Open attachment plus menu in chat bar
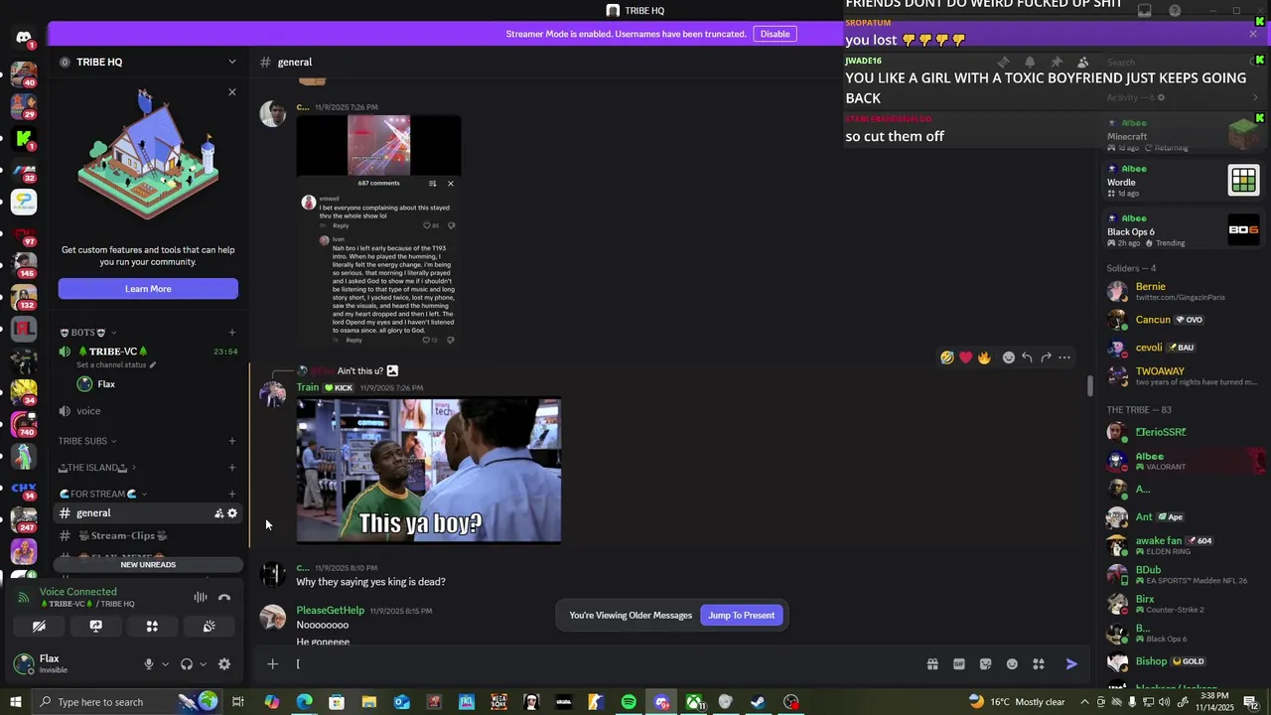This screenshot has height=715, width=1271. (x=272, y=664)
